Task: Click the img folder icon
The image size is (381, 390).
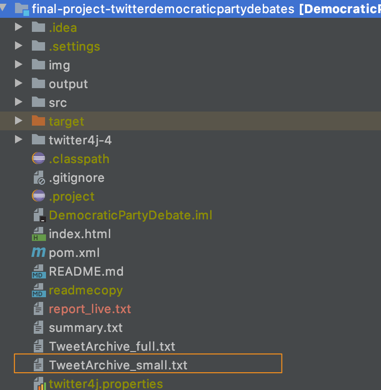Action: 38,64
